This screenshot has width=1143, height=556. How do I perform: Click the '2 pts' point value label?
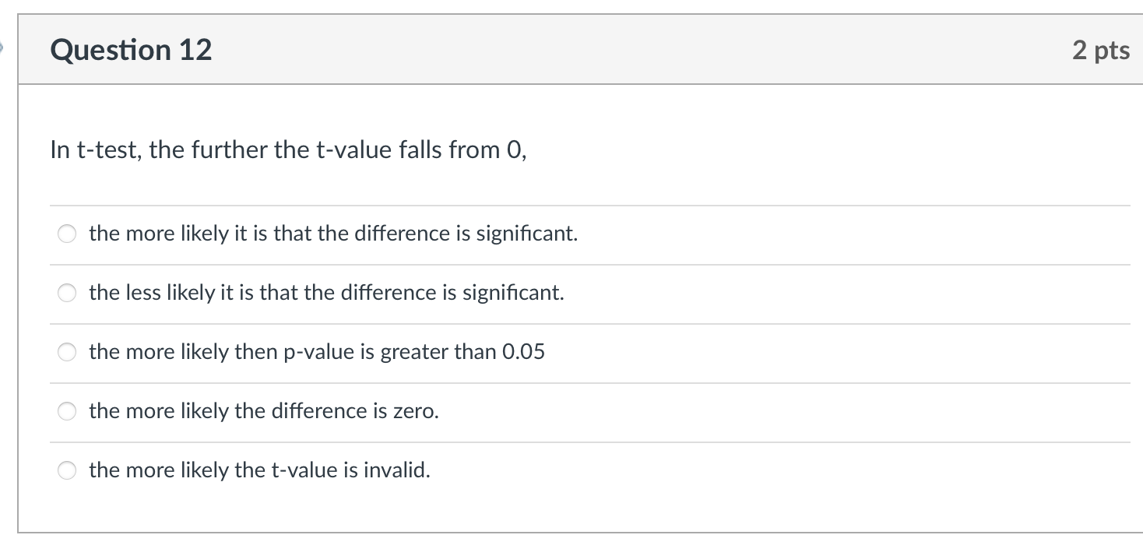[x=1103, y=49]
